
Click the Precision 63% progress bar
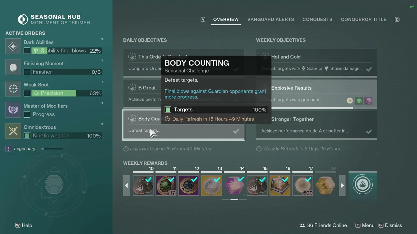pos(66,93)
